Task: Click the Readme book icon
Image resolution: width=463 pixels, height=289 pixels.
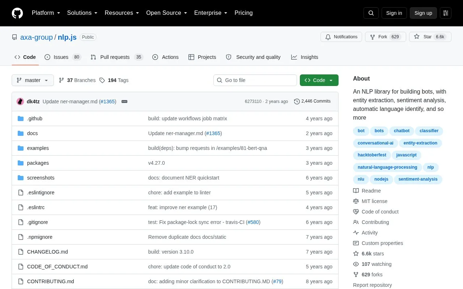Action: coord(356,191)
